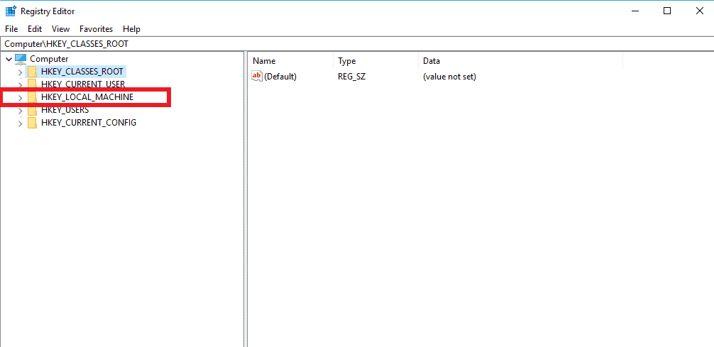
Task: Select the Computer label in tree
Action: (x=49, y=59)
